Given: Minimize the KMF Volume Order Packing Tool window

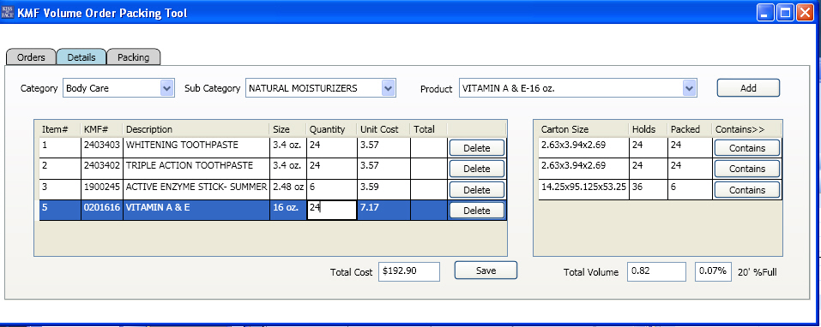Looking at the screenshot, I should pyautogui.click(x=764, y=13).
